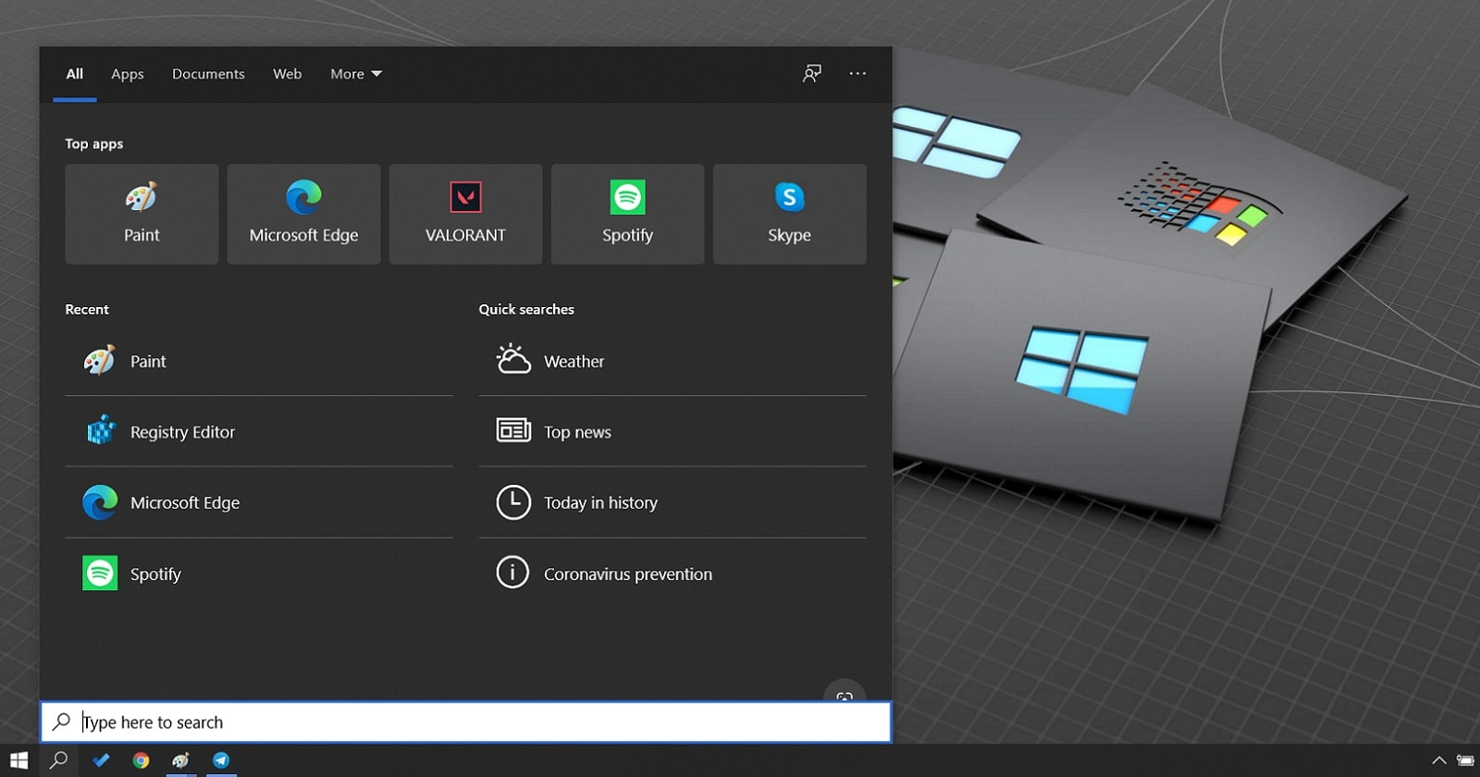1480x777 pixels.
Task: Switch to the Web search tab
Action: [x=287, y=74]
